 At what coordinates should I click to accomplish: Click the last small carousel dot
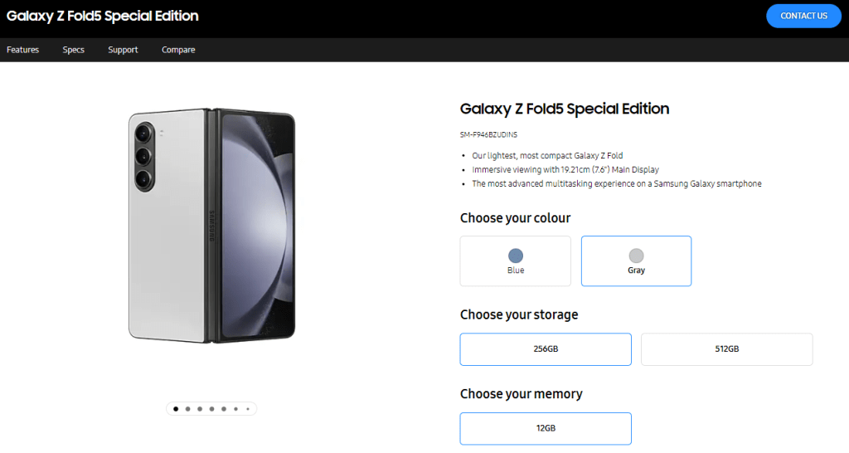click(247, 408)
